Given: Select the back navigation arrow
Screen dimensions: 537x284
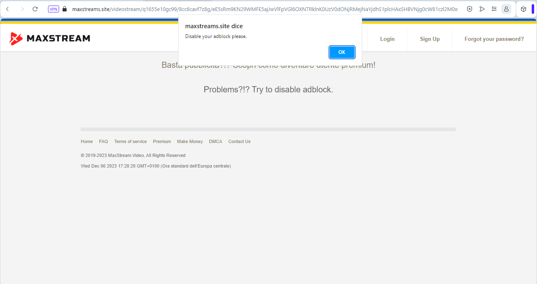Looking at the screenshot, I should tap(8, 9).
